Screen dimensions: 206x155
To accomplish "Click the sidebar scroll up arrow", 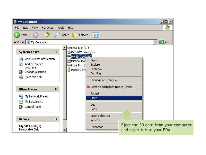I will pos(64,48).
